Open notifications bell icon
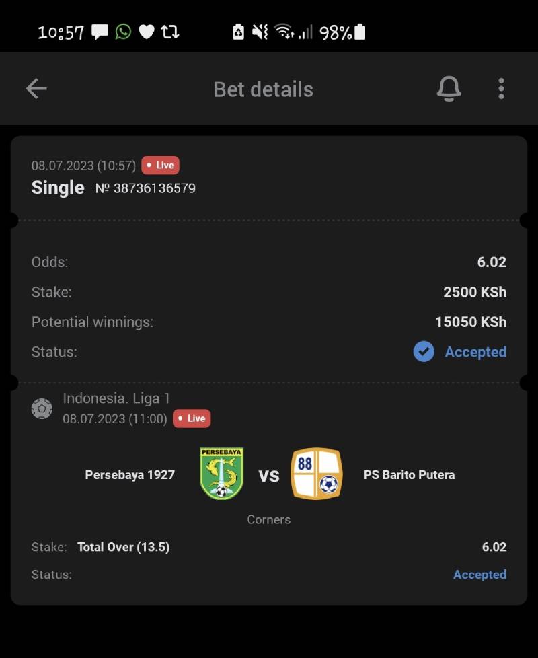Image resolution: width=538 pixels, height=658 pixels. [x=449, y=89]
